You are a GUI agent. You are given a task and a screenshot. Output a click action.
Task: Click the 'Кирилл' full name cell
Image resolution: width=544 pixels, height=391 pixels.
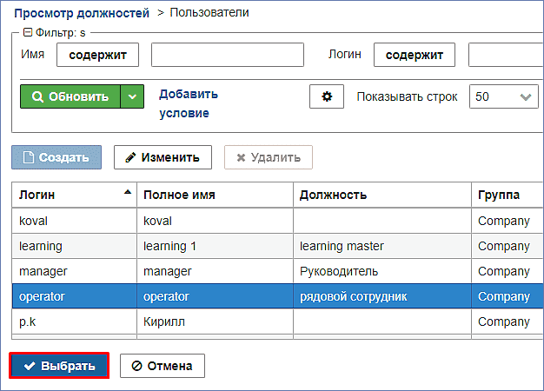click(x=216, y=321)
